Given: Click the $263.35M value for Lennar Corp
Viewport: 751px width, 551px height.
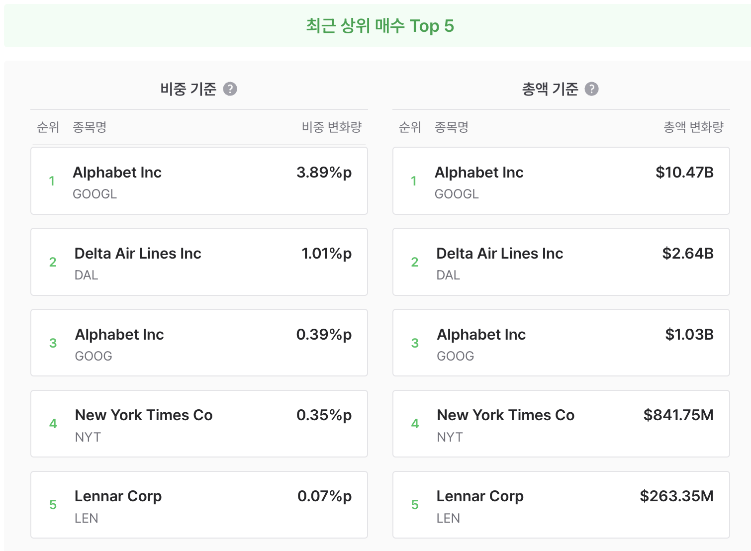Looking at the screenshot, I should [x=676, y=496].
